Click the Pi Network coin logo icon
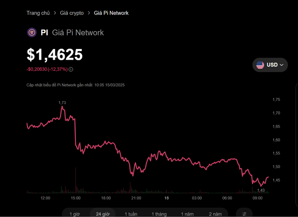The width and height of the screenshot is (298, 217). click(32, 32)
